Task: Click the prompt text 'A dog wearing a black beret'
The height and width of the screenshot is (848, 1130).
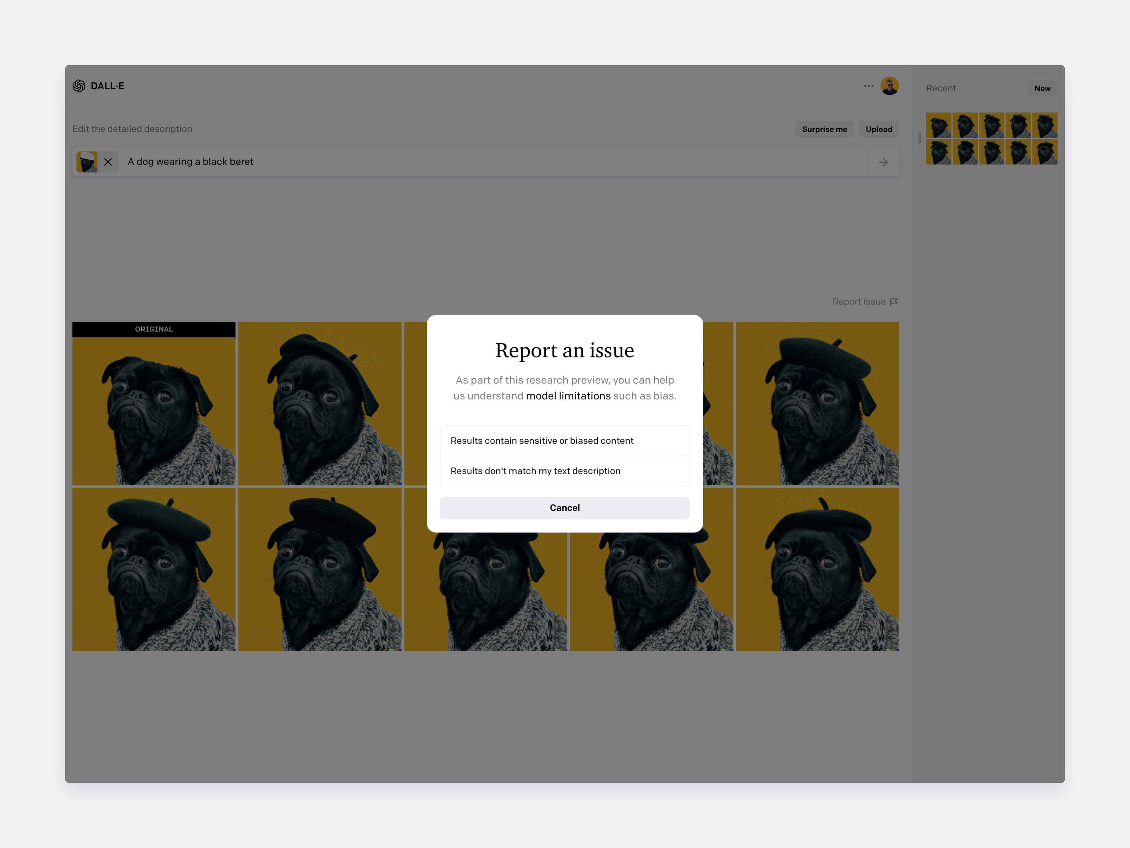Action: [x=190, y=162]
